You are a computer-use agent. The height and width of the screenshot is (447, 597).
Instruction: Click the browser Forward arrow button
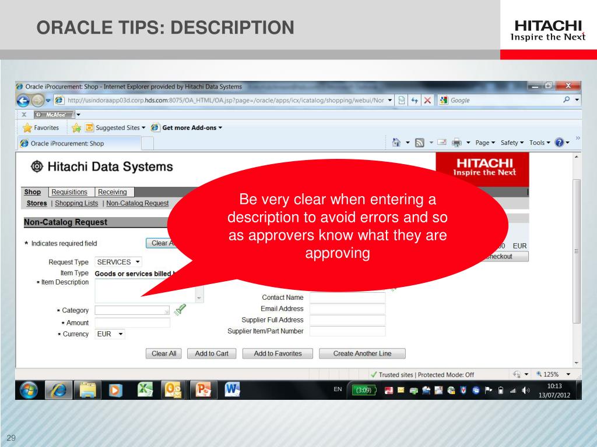click(x=37, y=100)
